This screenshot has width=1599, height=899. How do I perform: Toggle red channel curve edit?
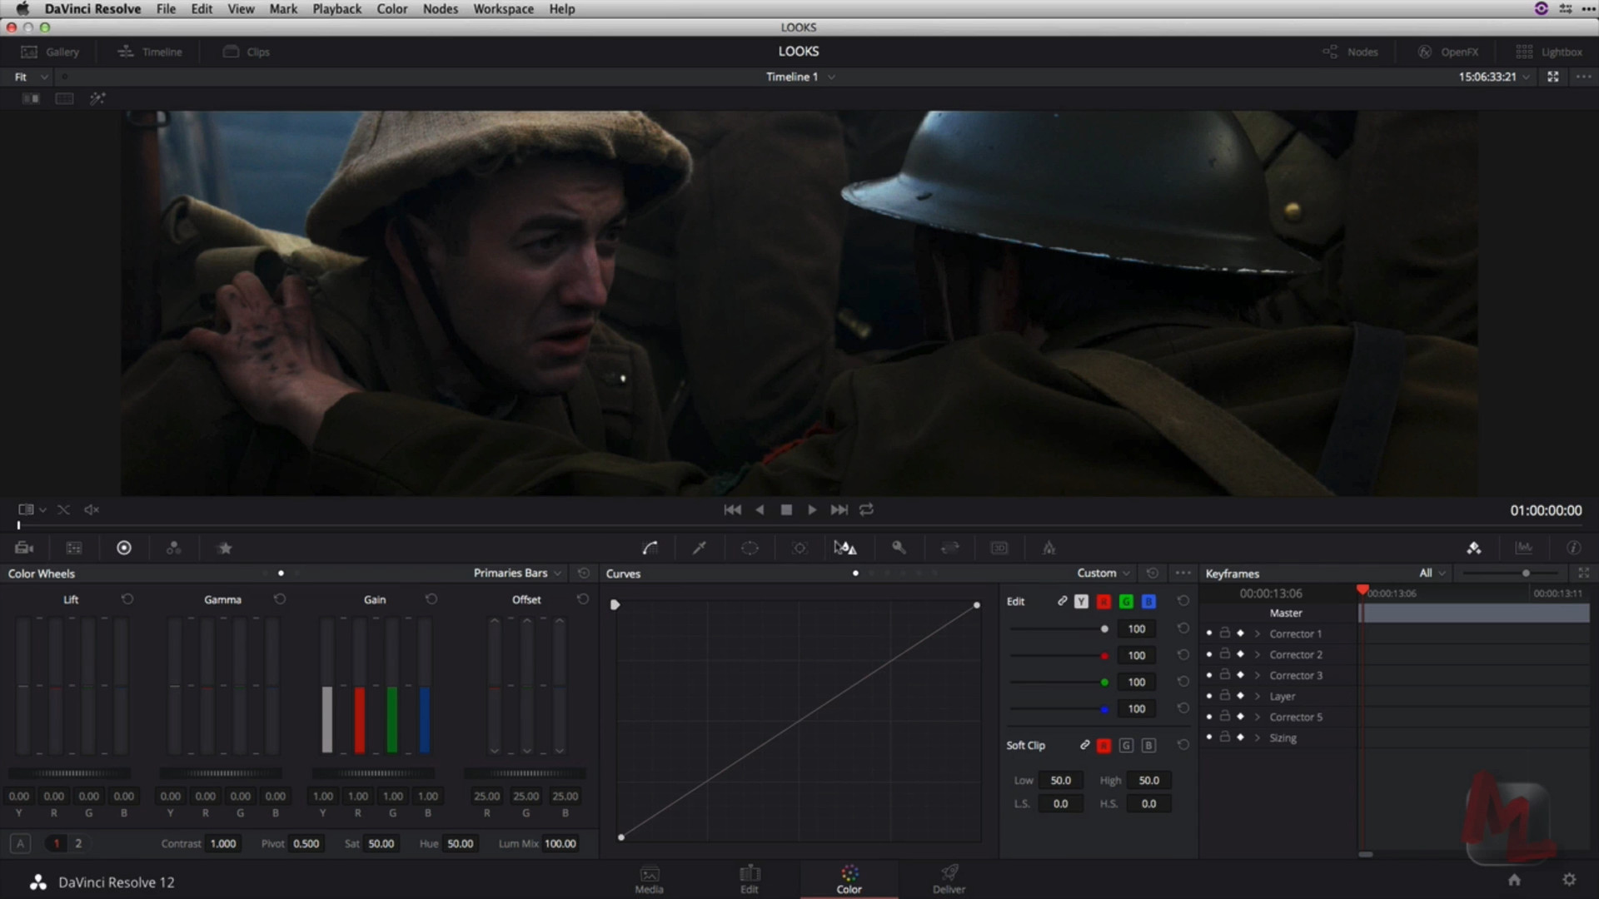(1103, 601)
